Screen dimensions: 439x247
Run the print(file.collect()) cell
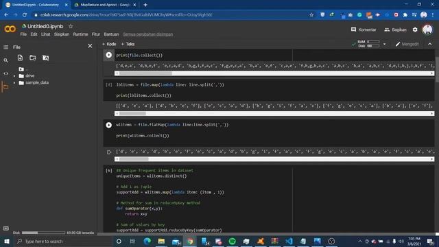108,55
